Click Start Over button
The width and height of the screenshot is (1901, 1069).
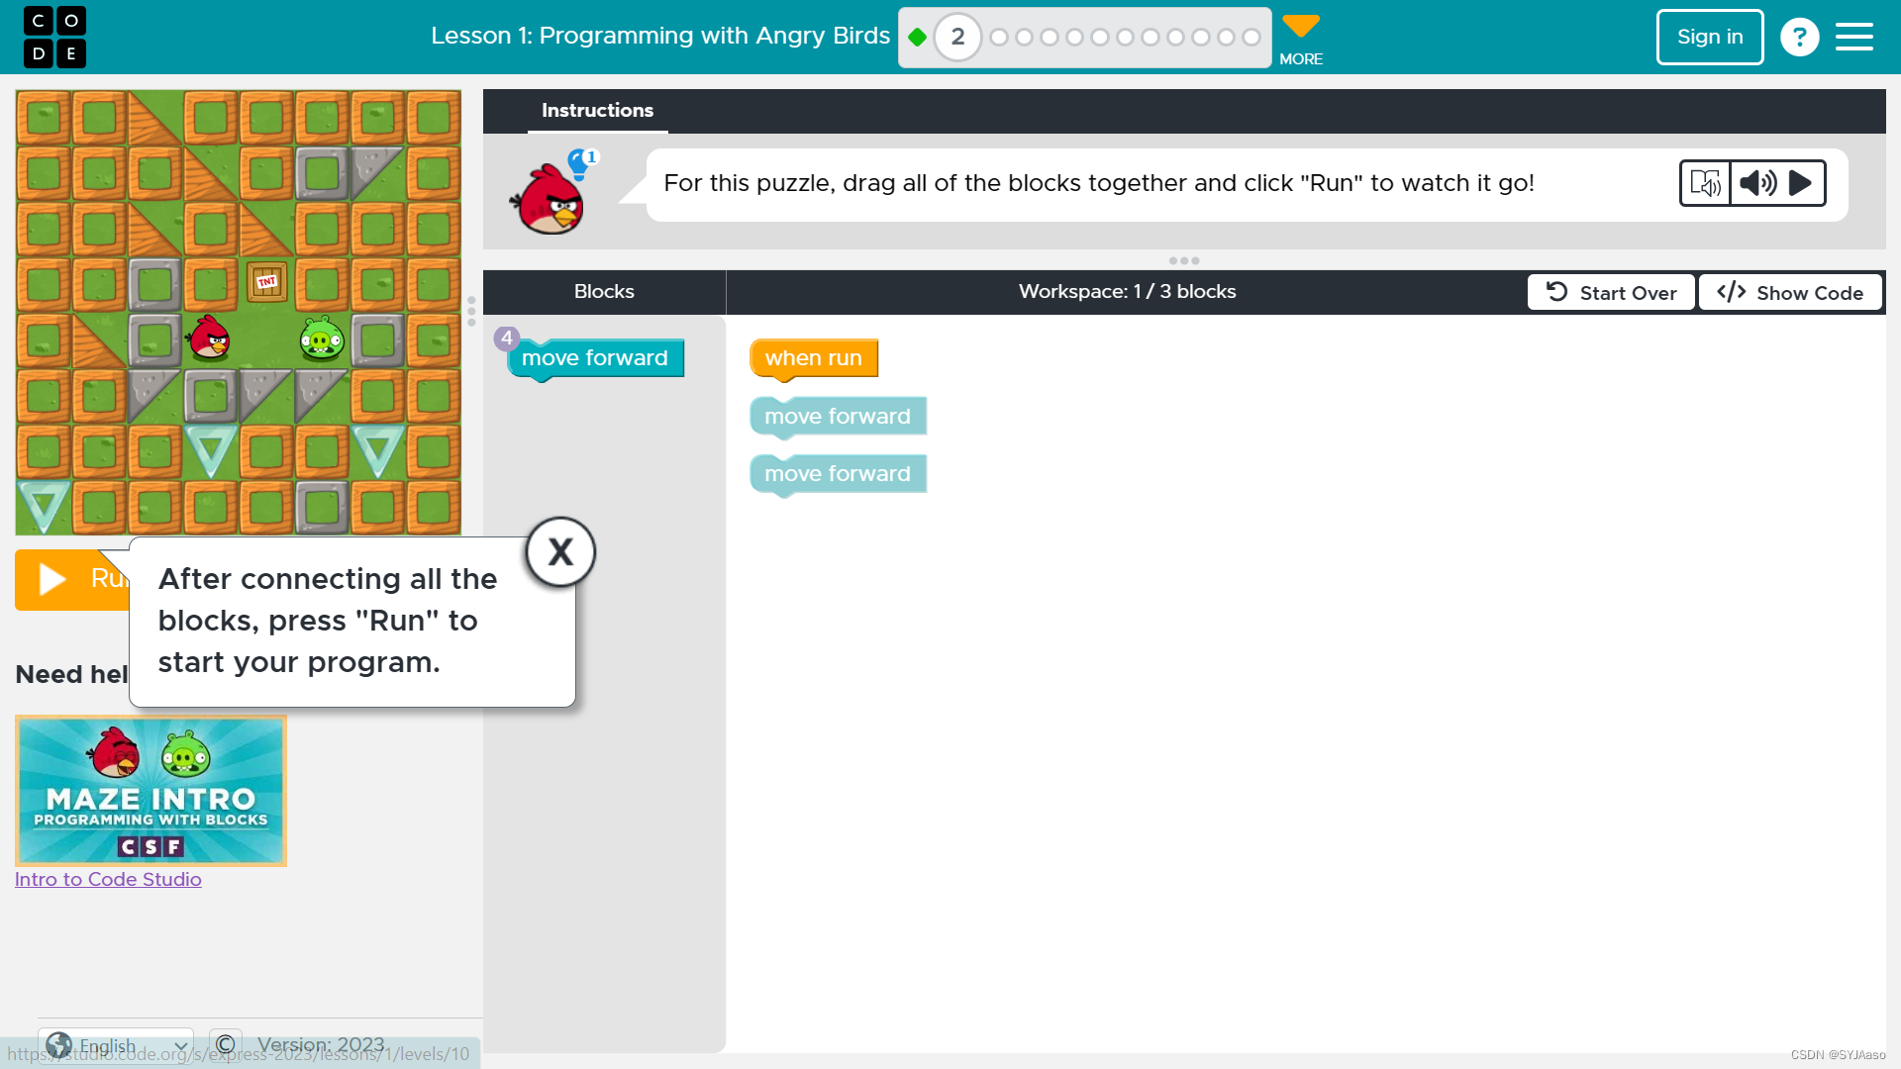click(1611, 293)
